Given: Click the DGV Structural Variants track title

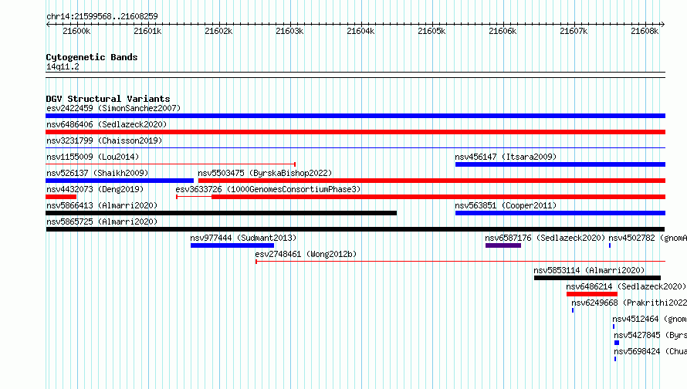Looking at the screenshot, I should [x=108, y=99].
